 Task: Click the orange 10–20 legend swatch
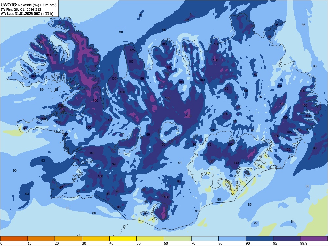coord(41,239)
